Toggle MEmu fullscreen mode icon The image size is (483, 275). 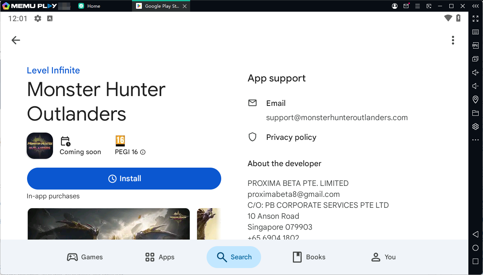[475, 19]
